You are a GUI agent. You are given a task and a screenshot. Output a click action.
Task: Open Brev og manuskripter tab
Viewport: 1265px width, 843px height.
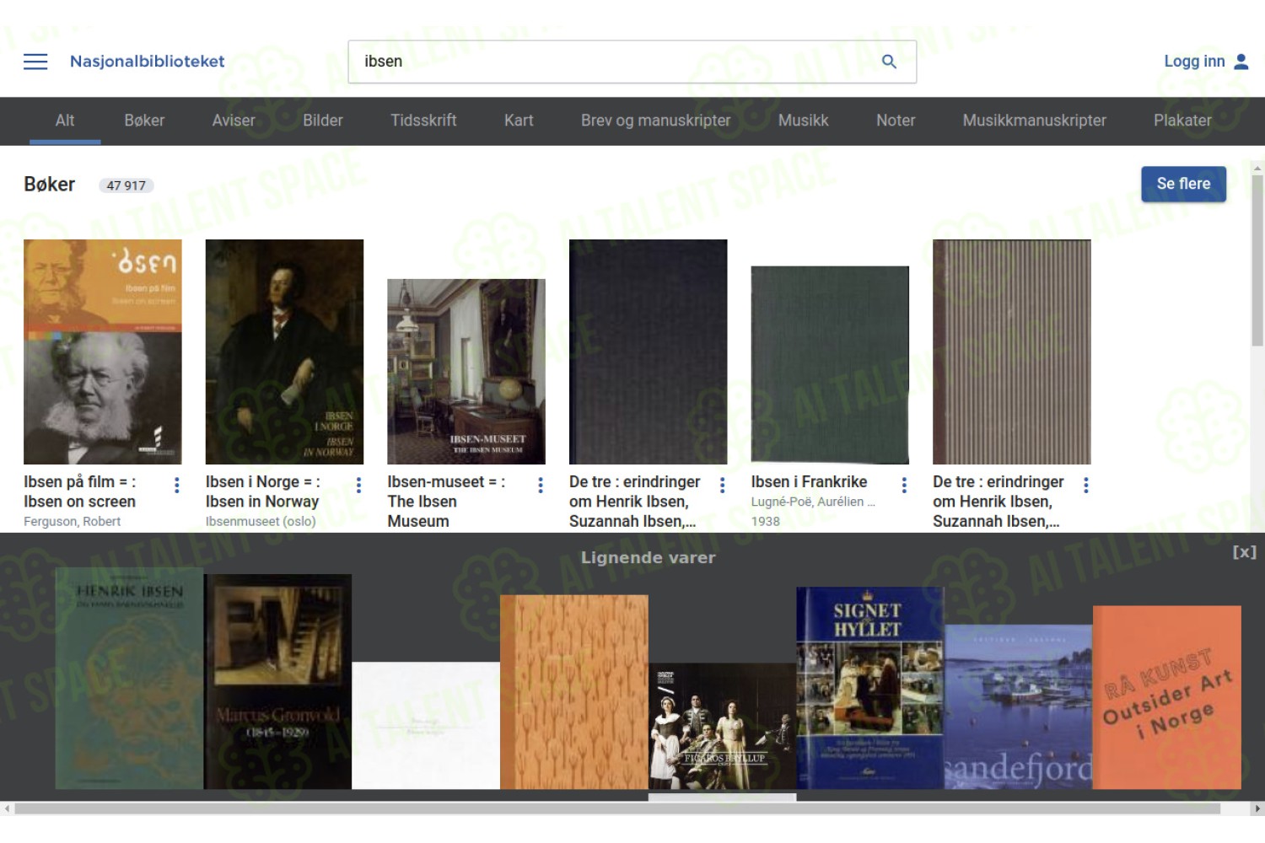click(x=655, y=121)
